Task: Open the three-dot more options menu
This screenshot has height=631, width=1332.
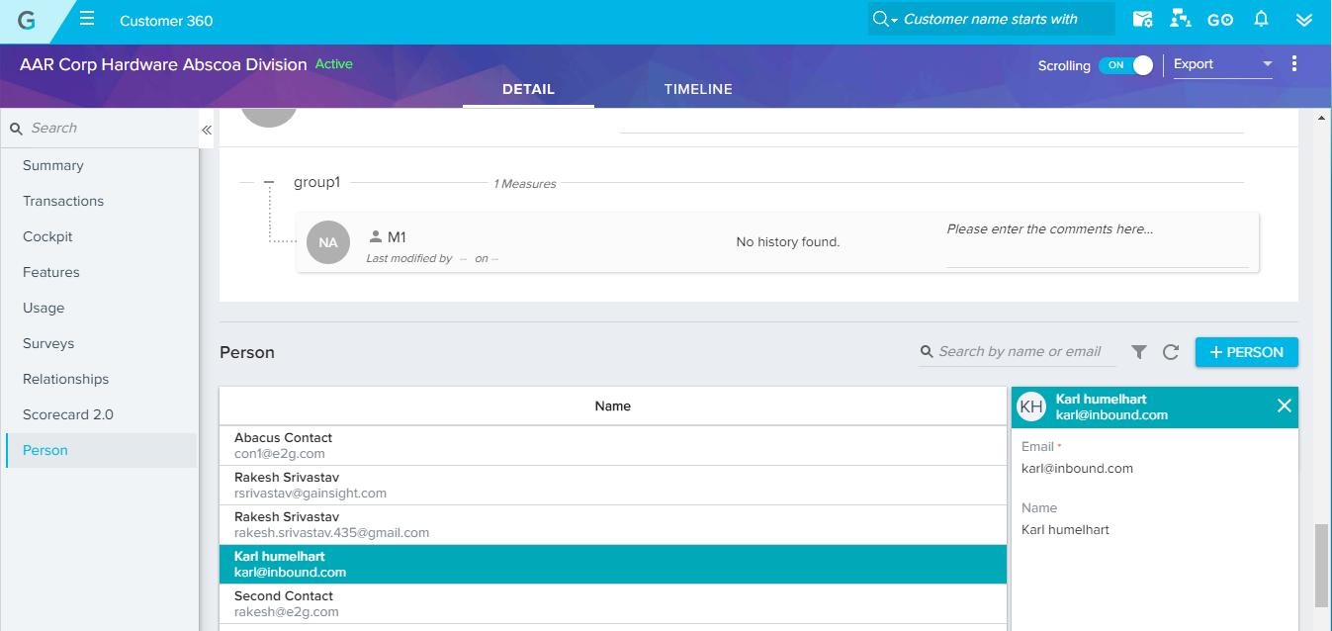Action: pos(1294,64)
